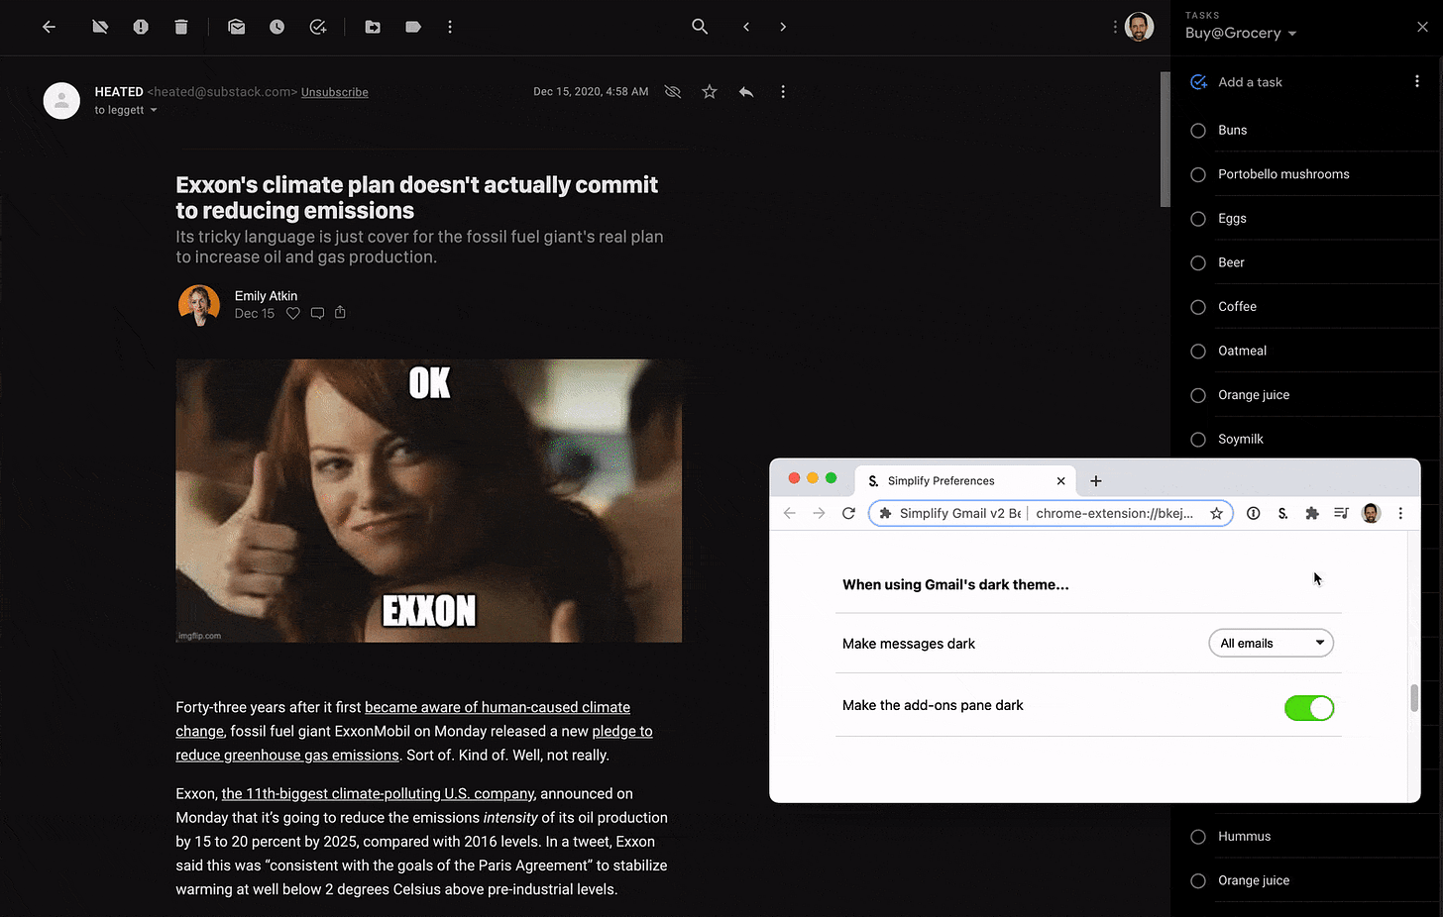The image size is (1443, 917).
Task: Open comments icon beside Dec 15
Action: coord(317,313)
